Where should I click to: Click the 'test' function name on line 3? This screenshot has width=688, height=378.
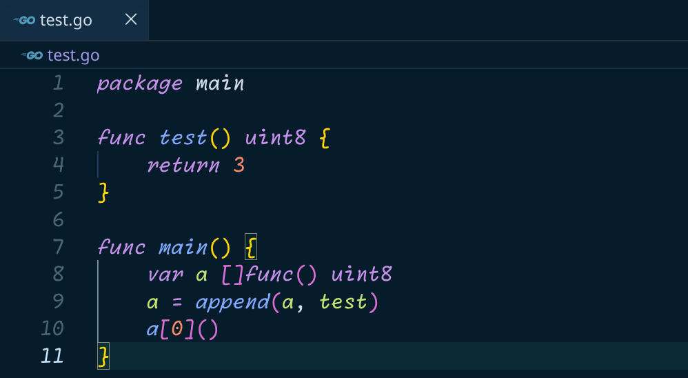183,138
